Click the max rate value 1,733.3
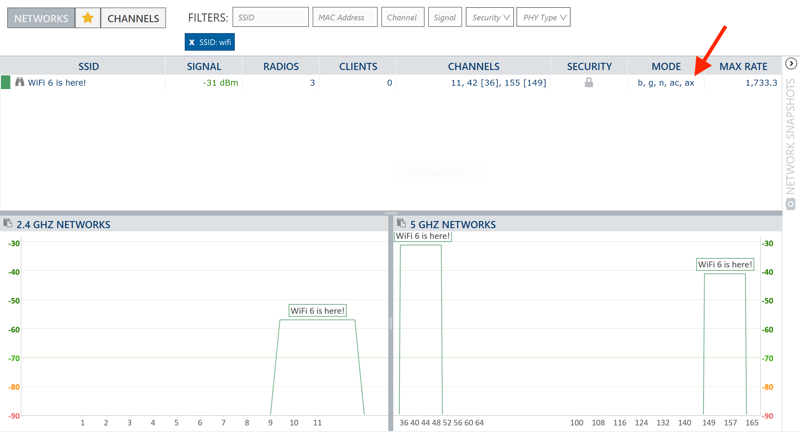The height and width of the screenshot is (432, 800). [761, 83]
